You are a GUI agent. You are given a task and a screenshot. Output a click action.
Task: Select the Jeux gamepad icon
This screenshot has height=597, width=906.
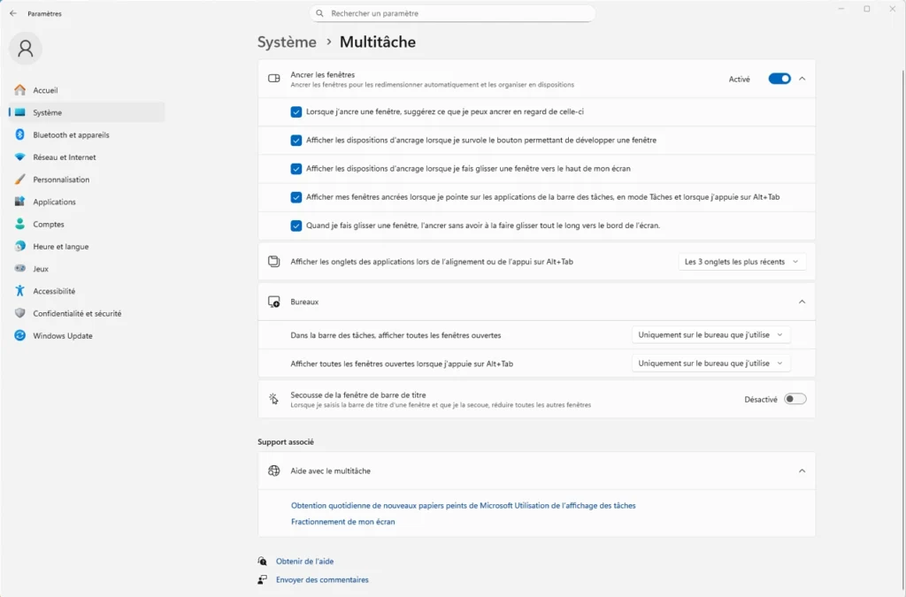tap(19, 268)
